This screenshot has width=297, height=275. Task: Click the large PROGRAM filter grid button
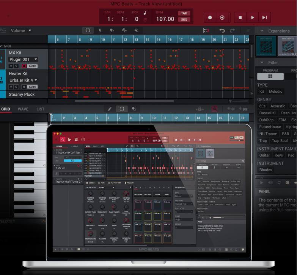pos(270,76)
